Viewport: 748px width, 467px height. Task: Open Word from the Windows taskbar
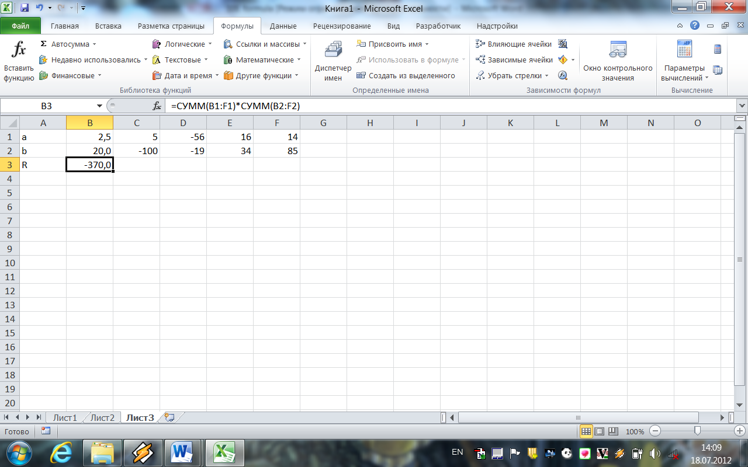182,452
